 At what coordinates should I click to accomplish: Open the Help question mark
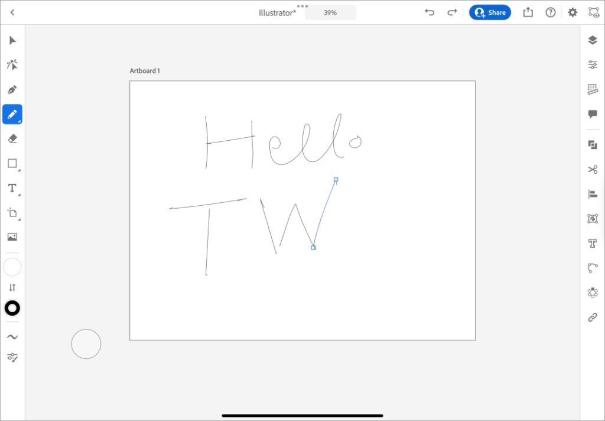pos(551,12)
